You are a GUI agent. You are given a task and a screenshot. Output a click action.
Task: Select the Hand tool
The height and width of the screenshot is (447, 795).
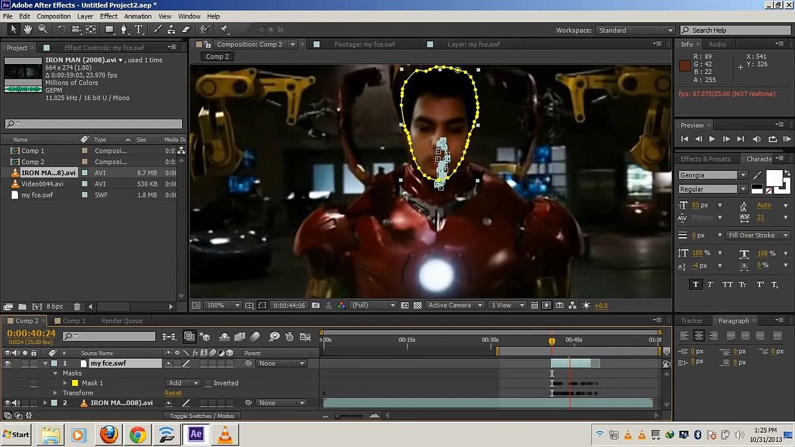[x=28, y=30]
